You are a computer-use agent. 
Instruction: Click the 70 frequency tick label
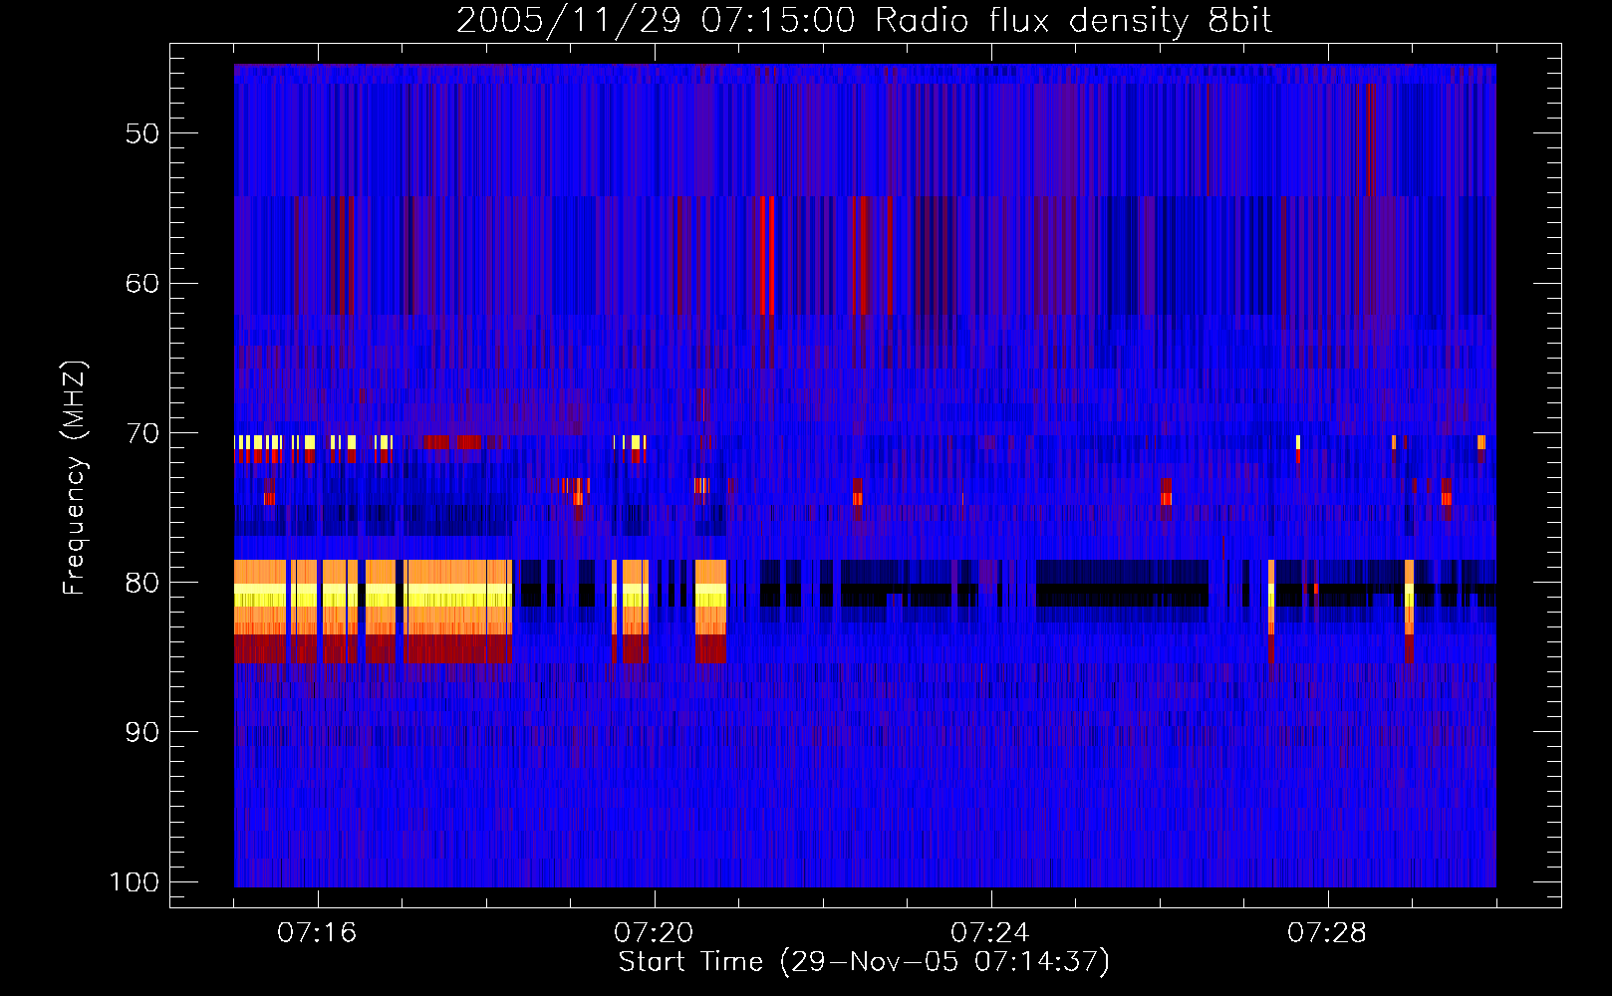(142, 433)
